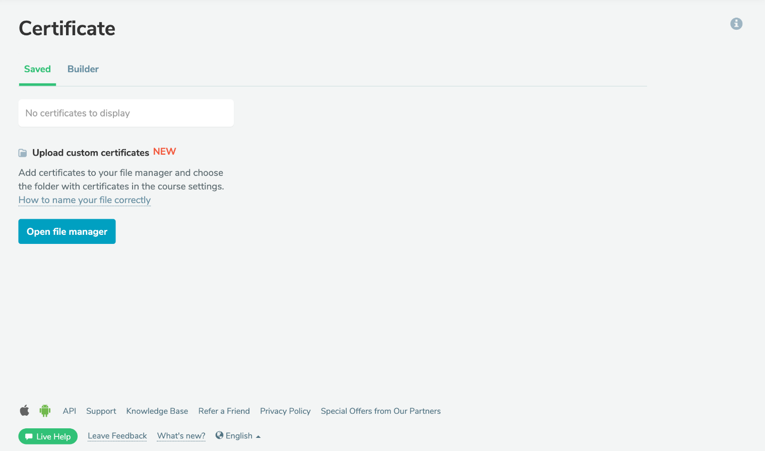Click the No certificates to display area

125,113
